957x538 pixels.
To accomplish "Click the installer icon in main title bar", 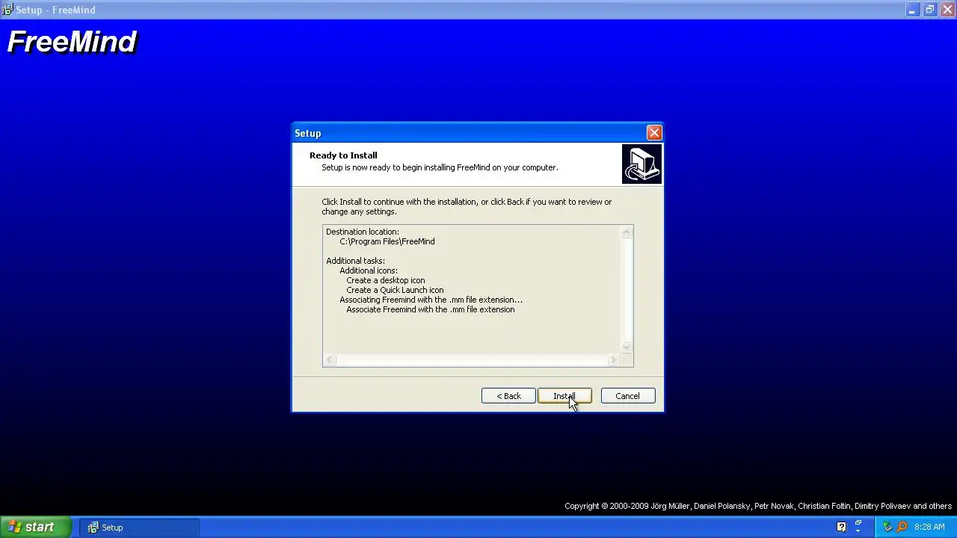I will pos(7,10).
